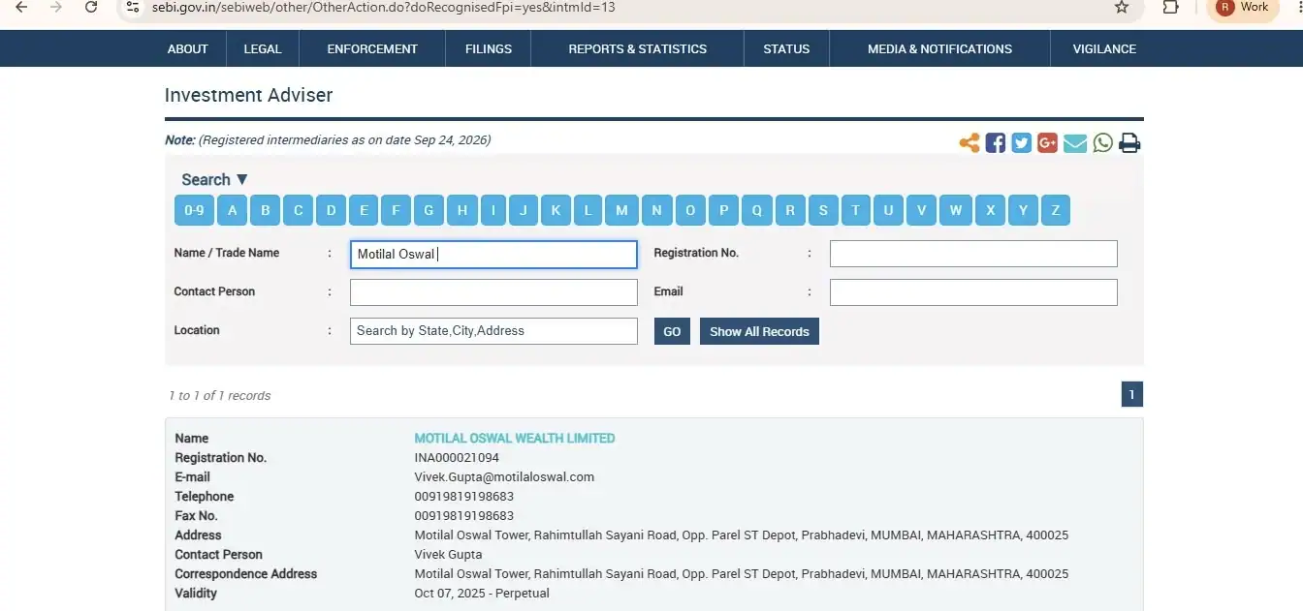Share page on Facebook
1303x611 pixels.
click(x=996, y=143)
